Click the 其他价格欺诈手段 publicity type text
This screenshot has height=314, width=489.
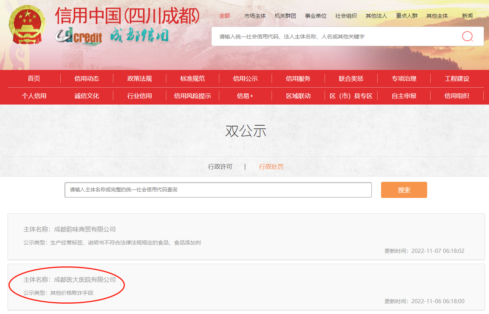click(72, 293)
